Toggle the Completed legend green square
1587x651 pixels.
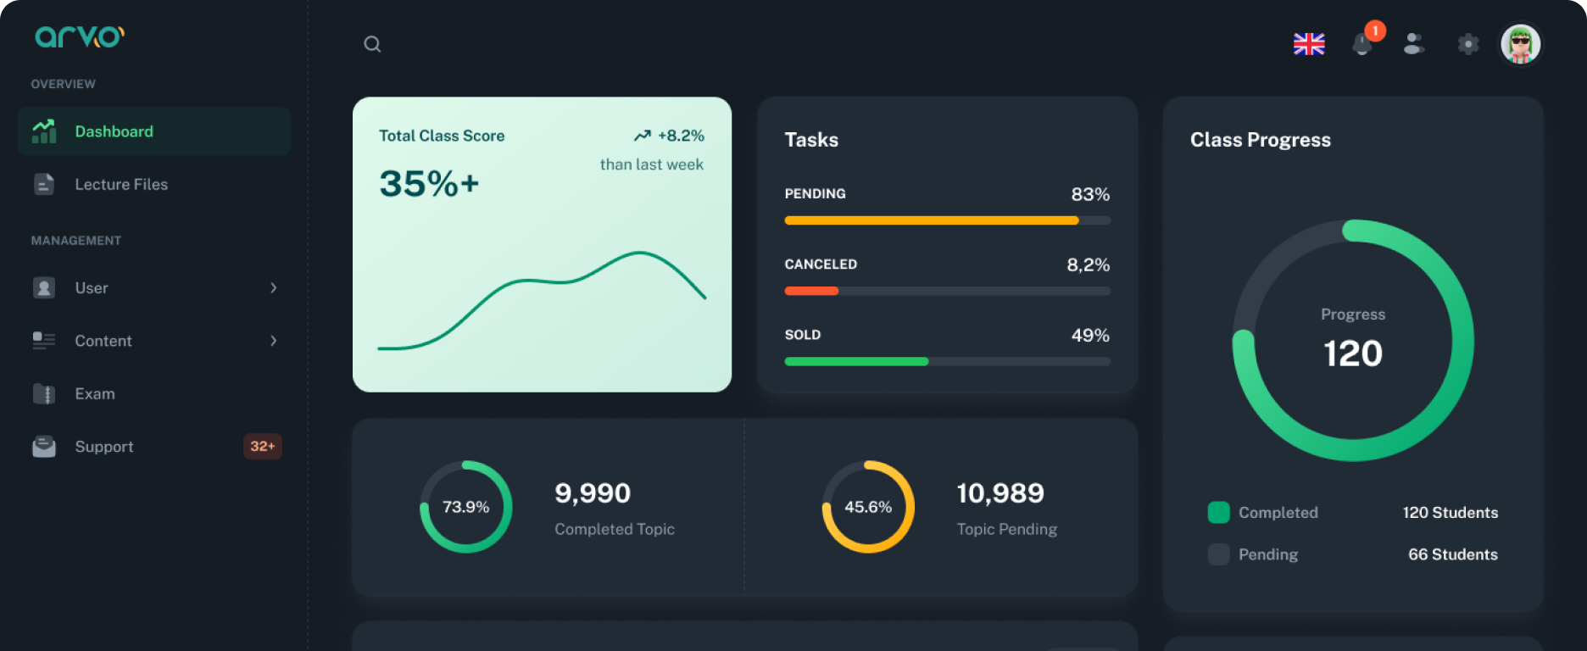pos(1218,512)
